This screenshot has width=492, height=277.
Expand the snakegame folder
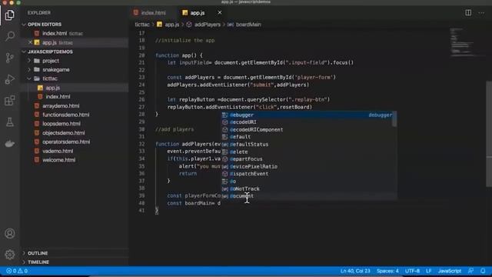56,69
